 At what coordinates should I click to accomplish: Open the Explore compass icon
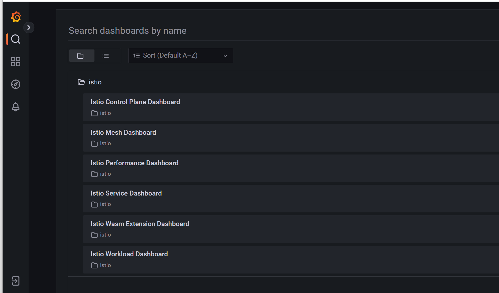[16, 84]
